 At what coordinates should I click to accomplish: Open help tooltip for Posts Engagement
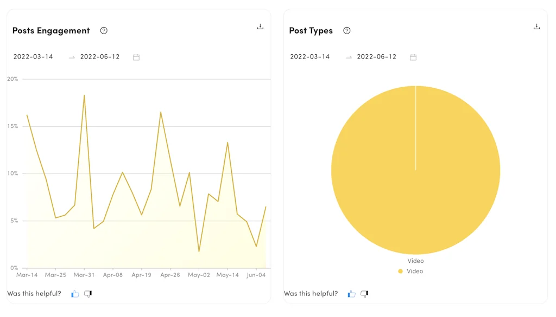pyautogui.click(x=104, y=30)
